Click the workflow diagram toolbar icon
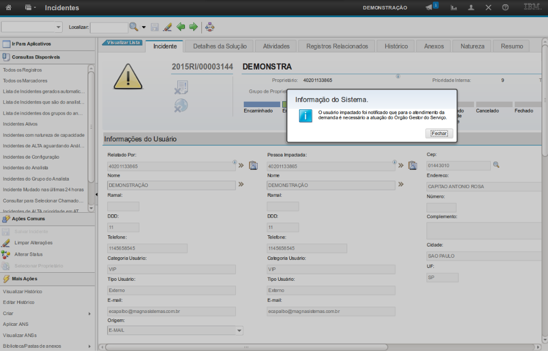The image size is (548, 351). coord(209,26)
